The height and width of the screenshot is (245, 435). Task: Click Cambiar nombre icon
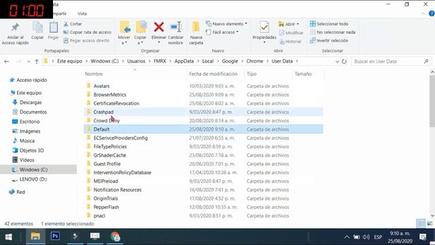(x=175, y=27)
